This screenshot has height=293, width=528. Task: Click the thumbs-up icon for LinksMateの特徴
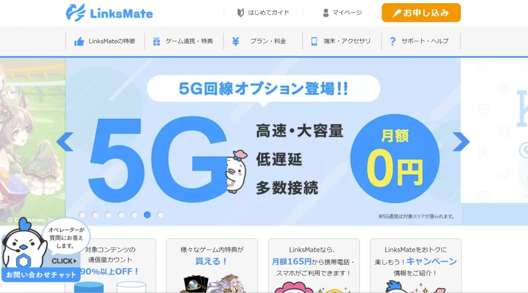pos(79,41)
